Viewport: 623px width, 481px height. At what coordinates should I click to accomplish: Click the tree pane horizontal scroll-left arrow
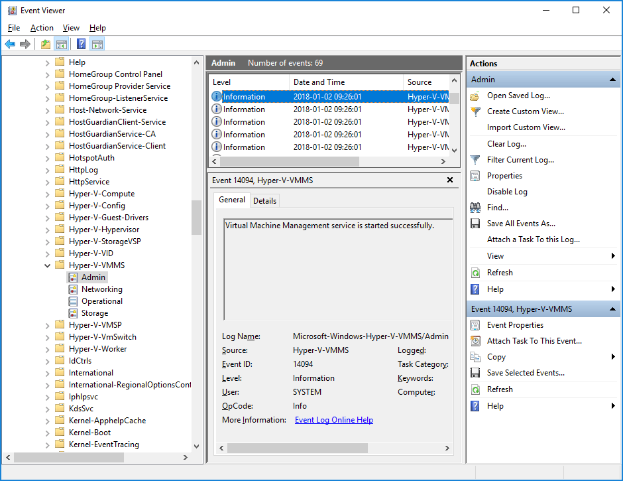point(8,458)
